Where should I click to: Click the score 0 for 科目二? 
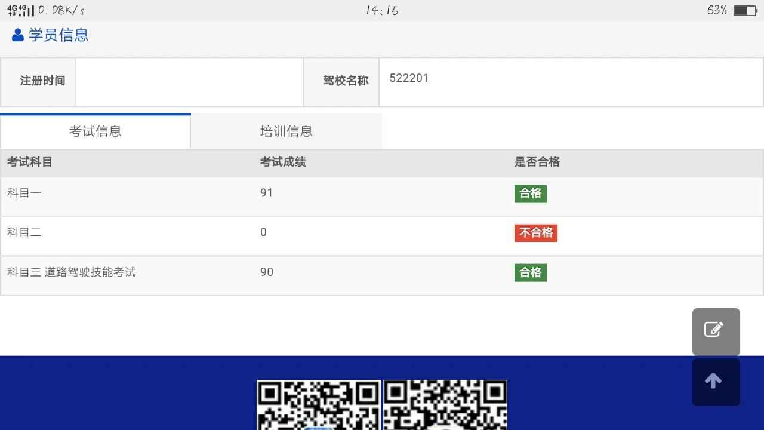pyautogui.click(x=263, y=232)
